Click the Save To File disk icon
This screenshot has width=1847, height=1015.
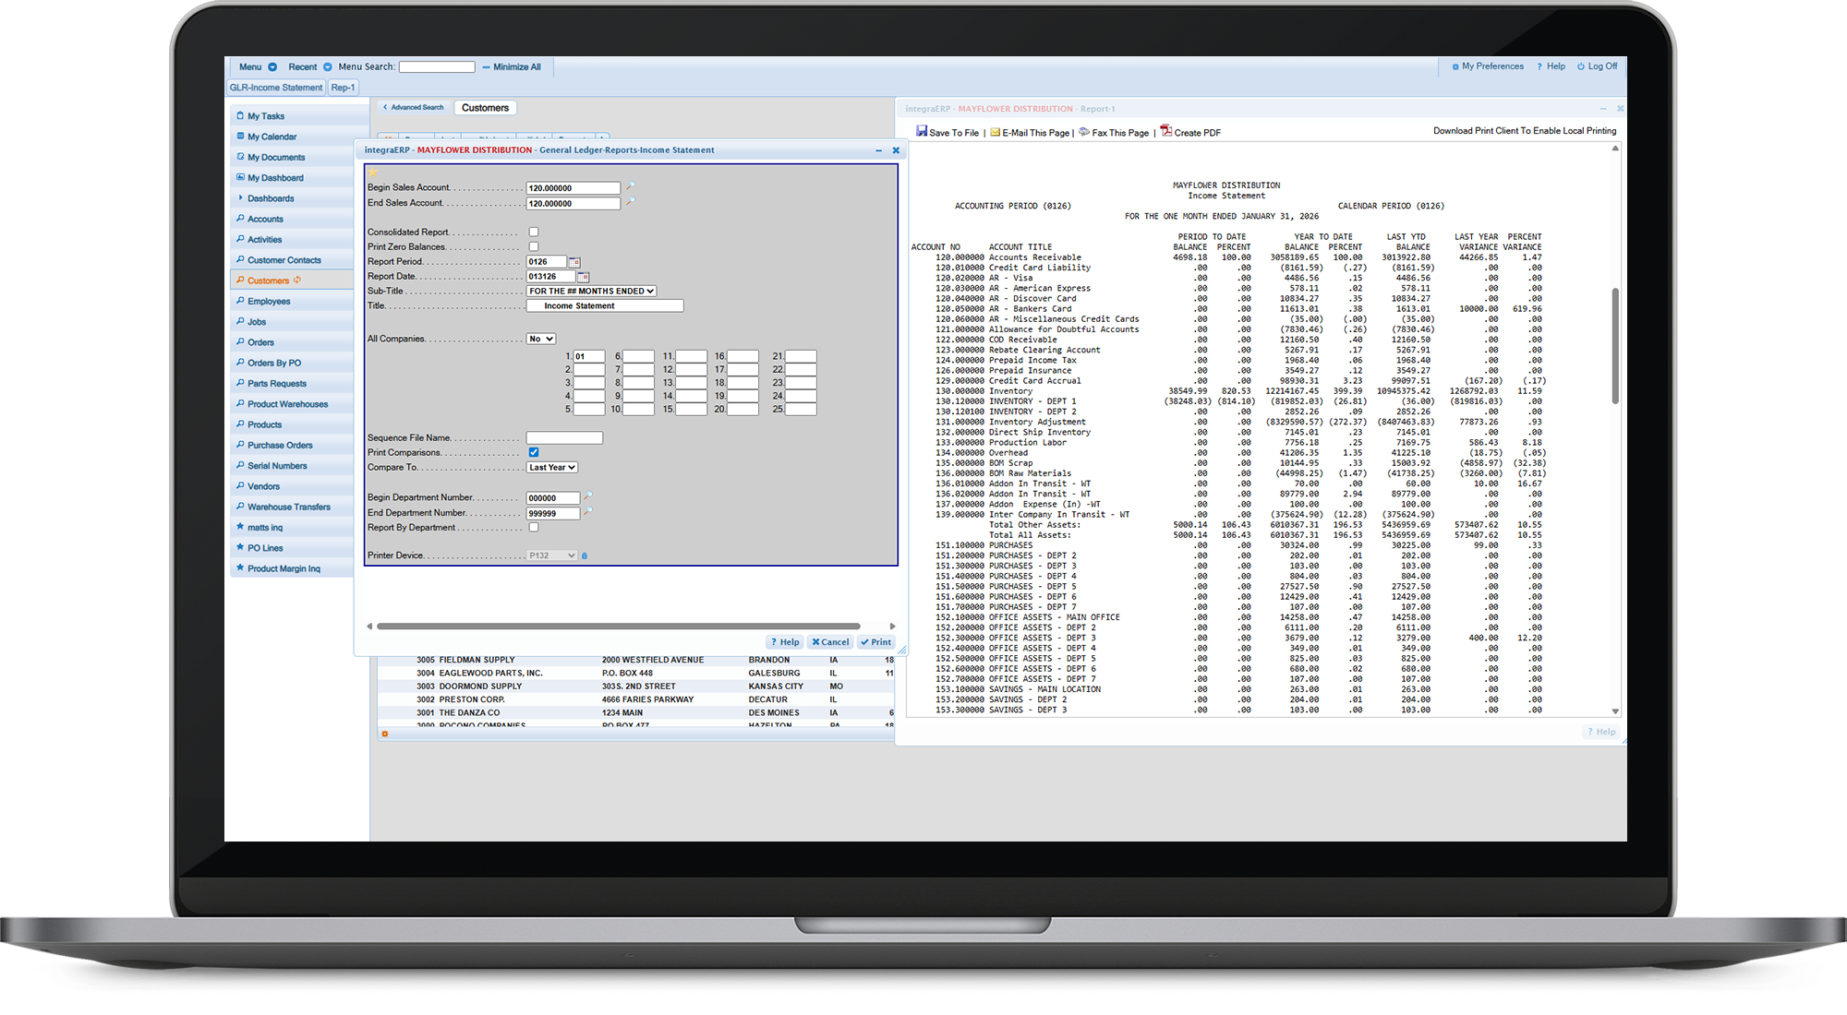coord(922,131)
